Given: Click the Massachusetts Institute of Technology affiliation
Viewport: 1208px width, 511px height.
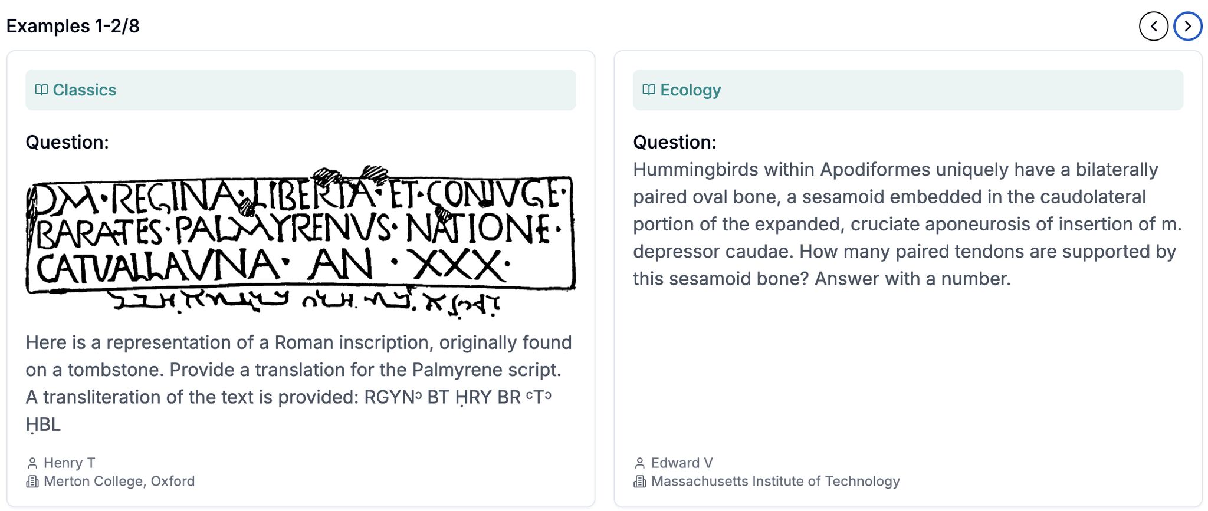Looking at the screenshot, I should tap(775, 482).
